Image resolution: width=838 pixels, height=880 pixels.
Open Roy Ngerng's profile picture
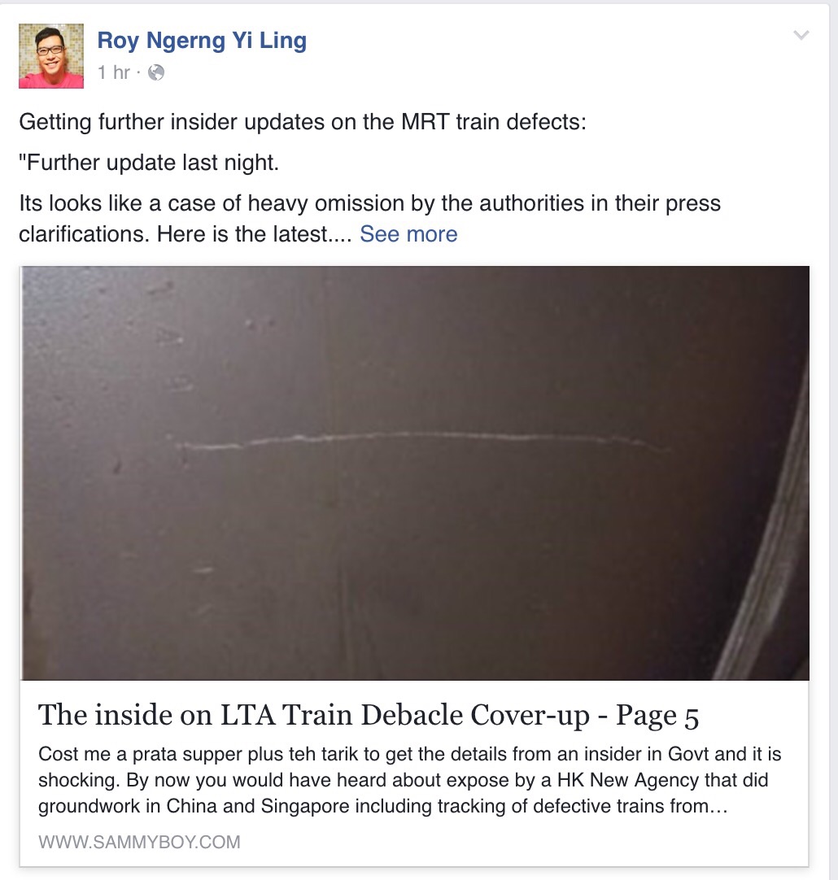51,56
